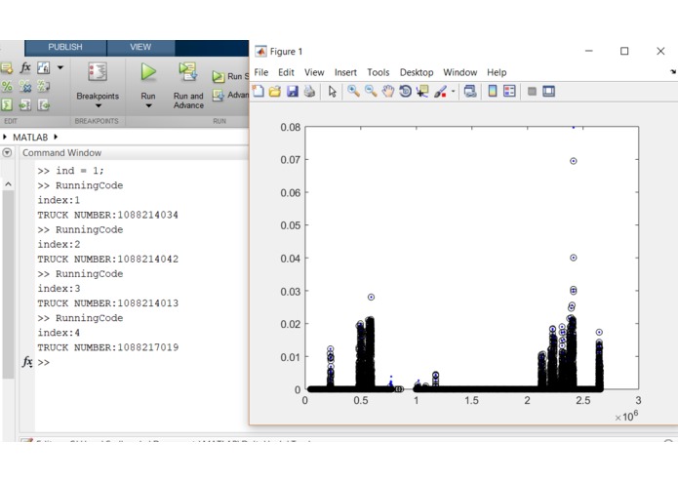Click the Uncomment icon with blue X

(25, 86)
